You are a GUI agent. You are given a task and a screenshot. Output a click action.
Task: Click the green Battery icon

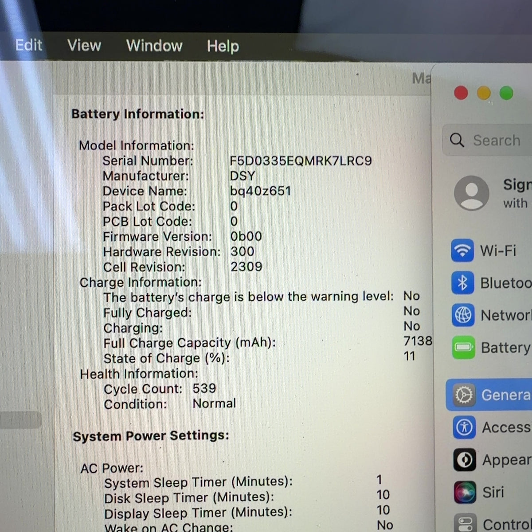(x=464, y=348)
